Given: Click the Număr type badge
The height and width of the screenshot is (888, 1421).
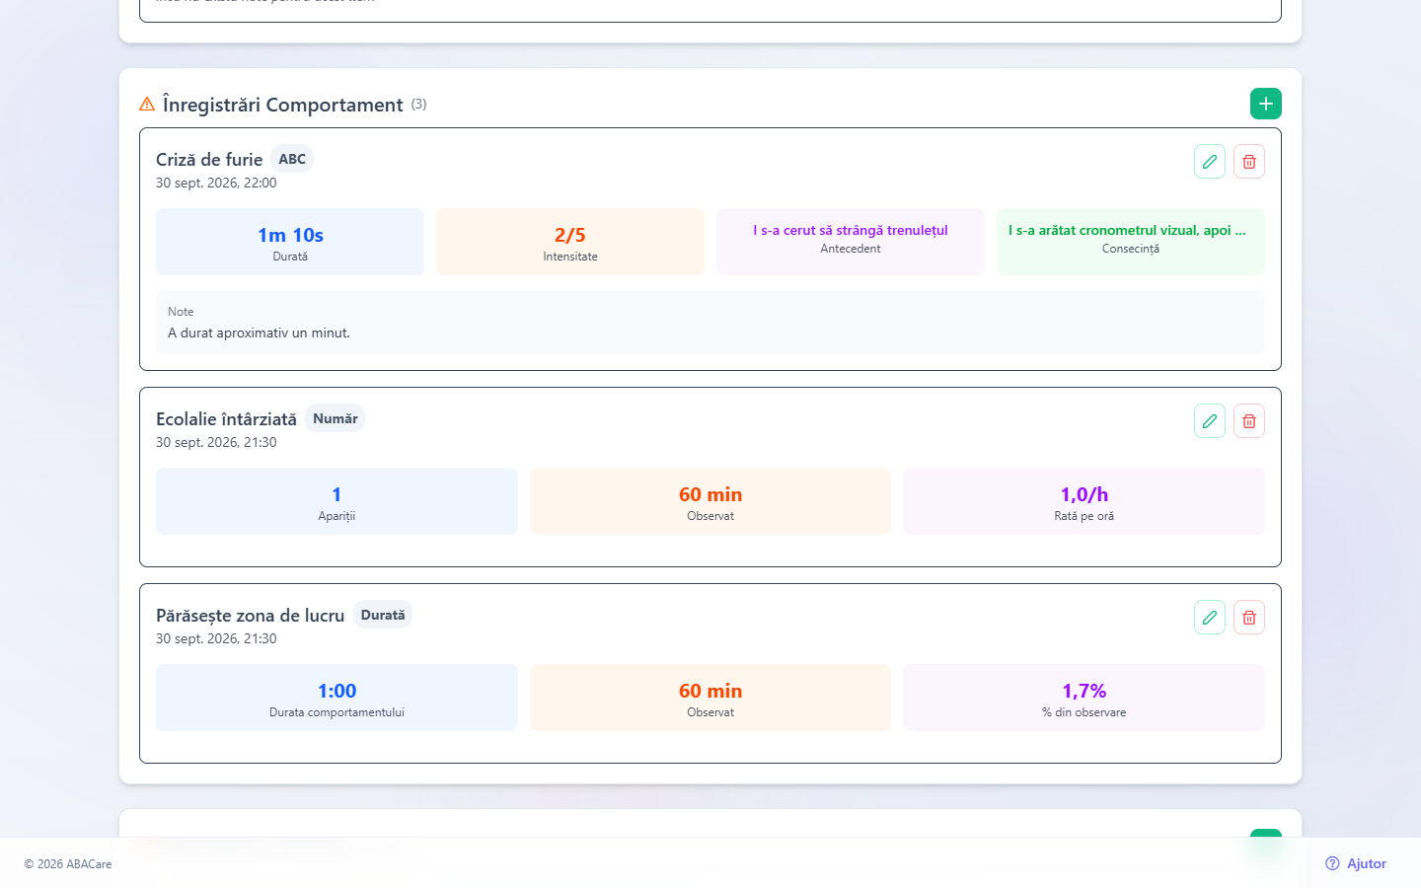Looking at the screenshot, I should [x=336, y=418].
